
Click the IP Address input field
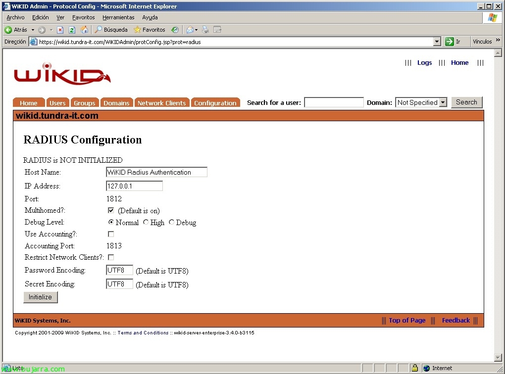pyautogui.click(x=134, y=186)
